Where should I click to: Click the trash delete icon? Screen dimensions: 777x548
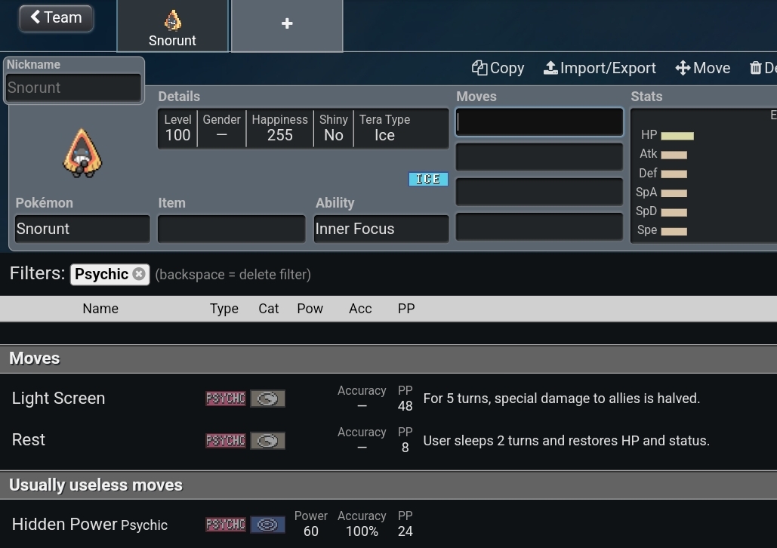[x=755, y=68]
